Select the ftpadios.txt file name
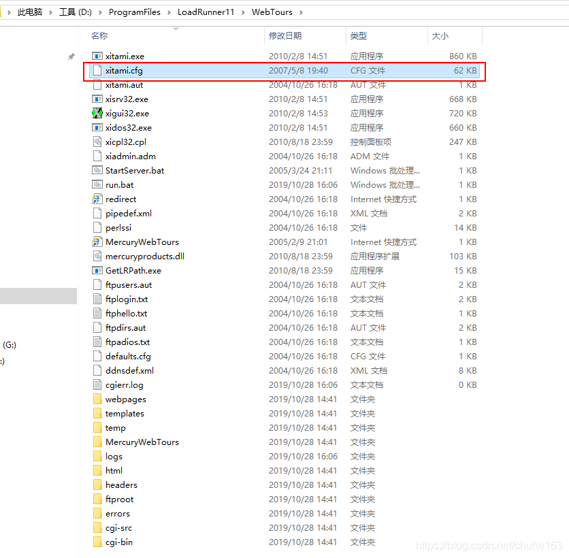Viewport: 569px width, 558px height. click(x=127, y=342)
